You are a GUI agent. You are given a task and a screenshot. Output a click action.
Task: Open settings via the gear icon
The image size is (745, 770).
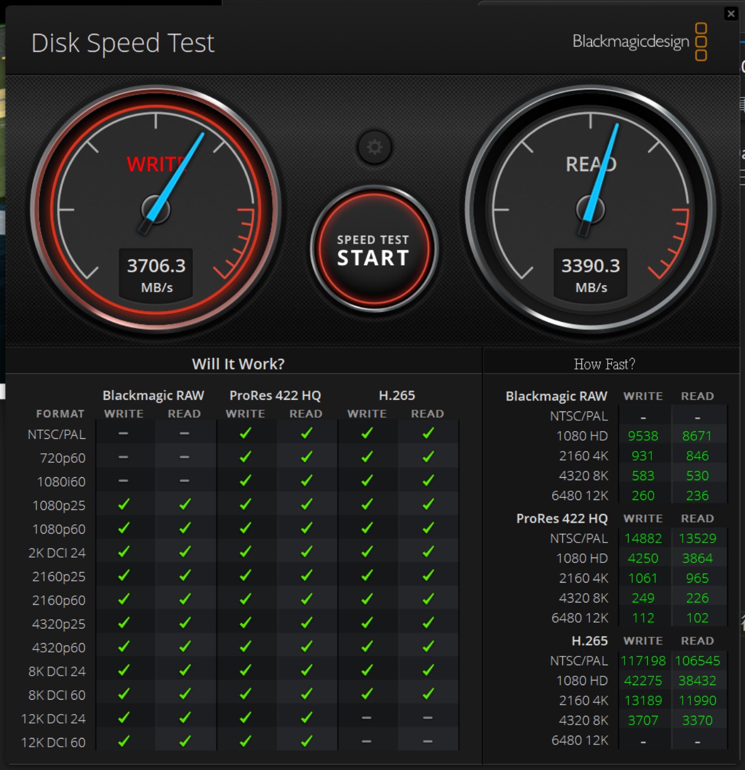click(374, 147)
